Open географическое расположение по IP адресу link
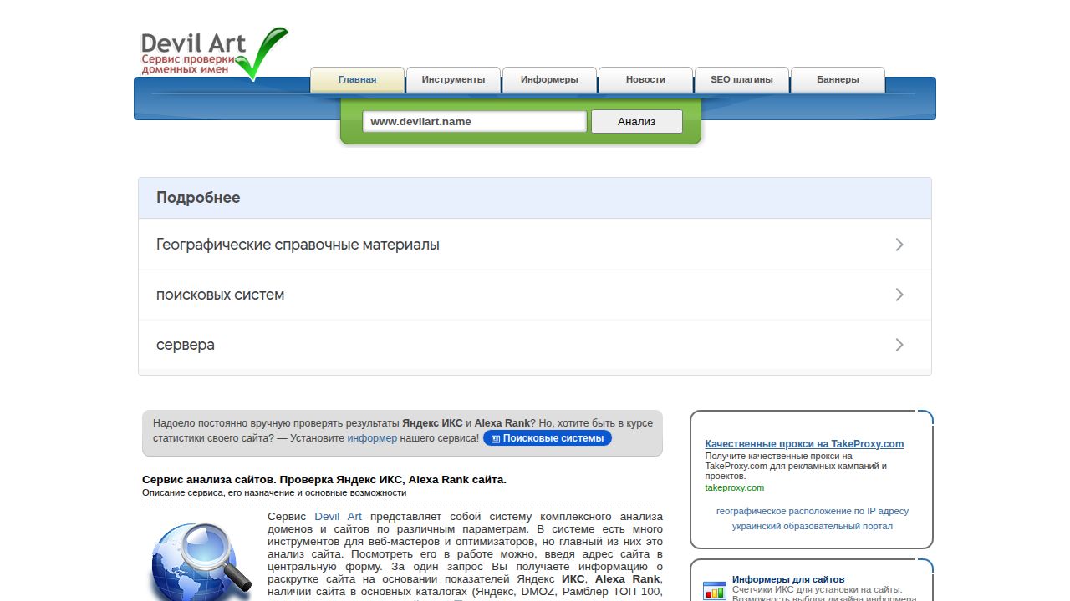This screenshot has width=1070, height=601. [813, 511]
